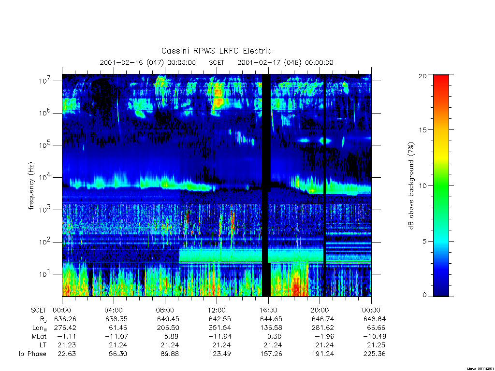Click the longitude value "276.42"
Viewport: 495px width, 371px height.
click(65, 328)
